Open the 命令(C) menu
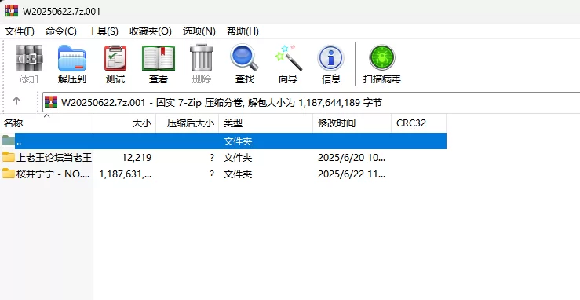Screen dimensions: 580x300 coord(61,31)
